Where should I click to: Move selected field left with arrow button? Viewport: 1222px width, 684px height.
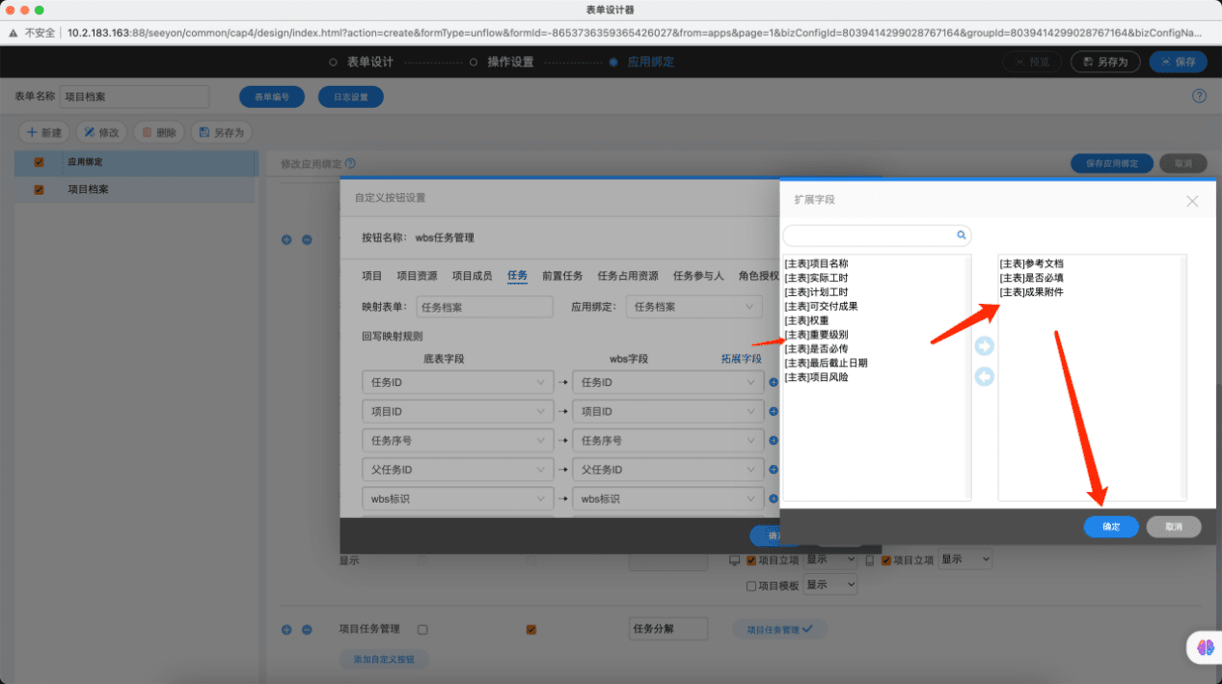pyautogui.click(x=985, y=376)
